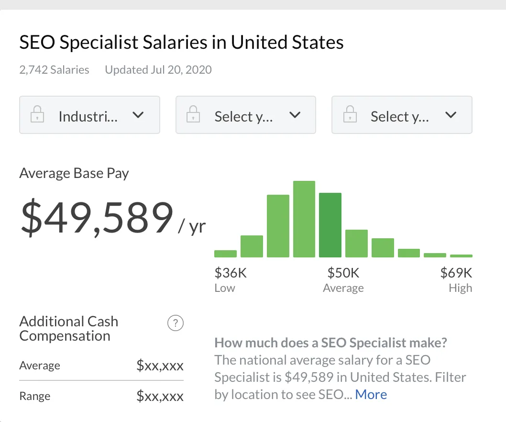
Task: Expand the middle Select dropdown chevron
Action: (295, 115)
